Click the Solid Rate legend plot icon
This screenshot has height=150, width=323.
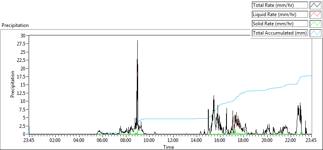pyautogui.click(x=316, y=23)
